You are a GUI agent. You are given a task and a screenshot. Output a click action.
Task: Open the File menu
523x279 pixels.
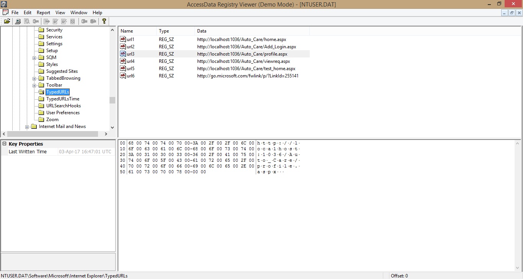(15, 12)
